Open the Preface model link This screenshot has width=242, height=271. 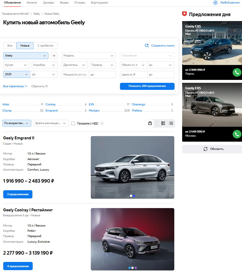(x=137, y=110)
